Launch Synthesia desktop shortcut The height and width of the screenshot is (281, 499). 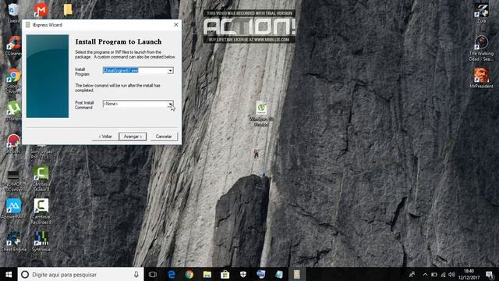(x=41, y=241)
